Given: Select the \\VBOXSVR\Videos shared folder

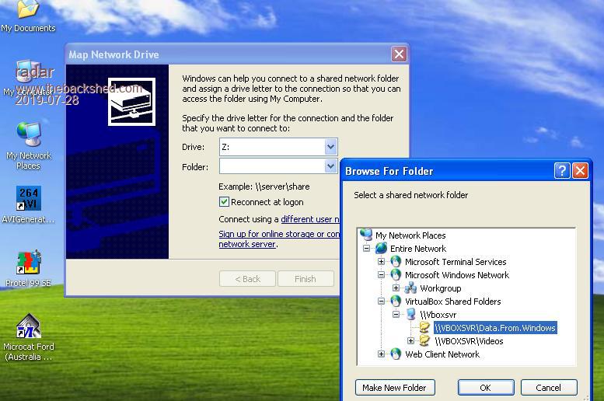Looking at the screenshot, I should 468,341.
